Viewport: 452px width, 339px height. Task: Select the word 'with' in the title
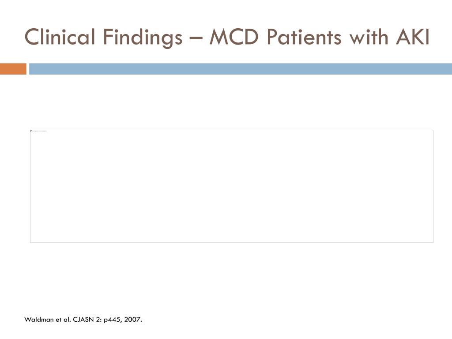pyautogui.click(x=369, y=37)
